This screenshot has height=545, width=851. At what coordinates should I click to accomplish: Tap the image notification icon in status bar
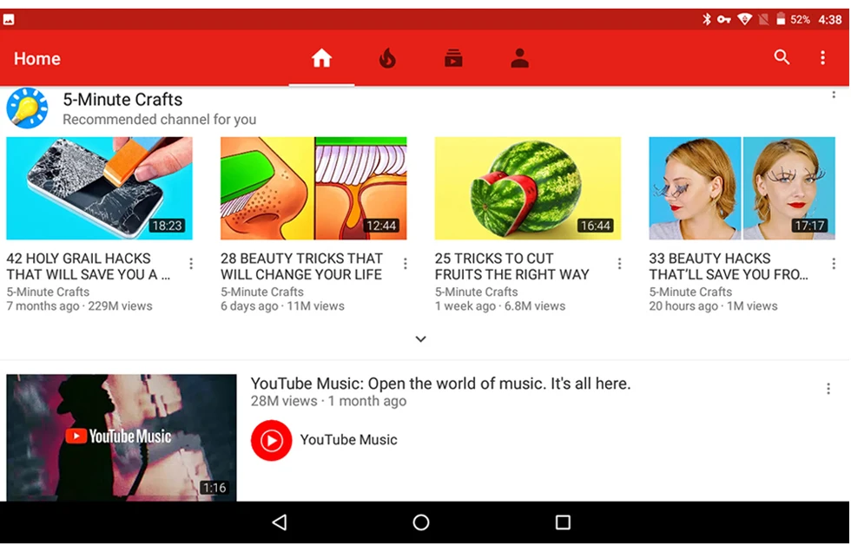coord(9,19)
